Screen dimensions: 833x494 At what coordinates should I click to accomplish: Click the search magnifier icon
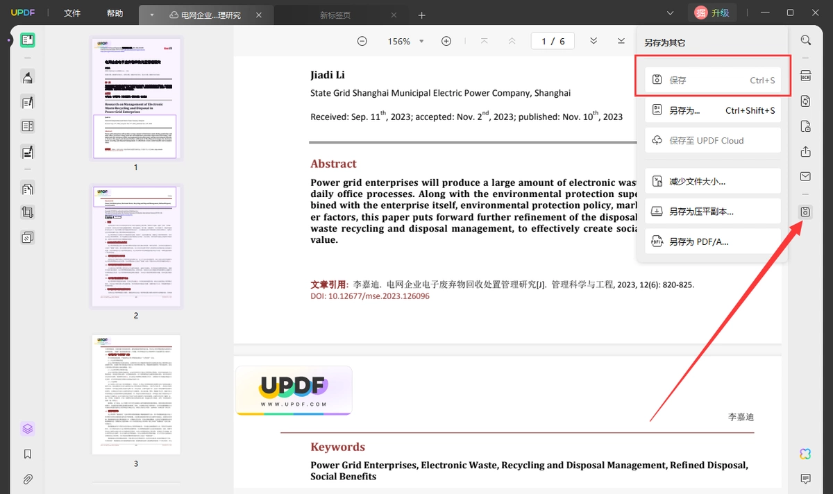coord(805,40)
